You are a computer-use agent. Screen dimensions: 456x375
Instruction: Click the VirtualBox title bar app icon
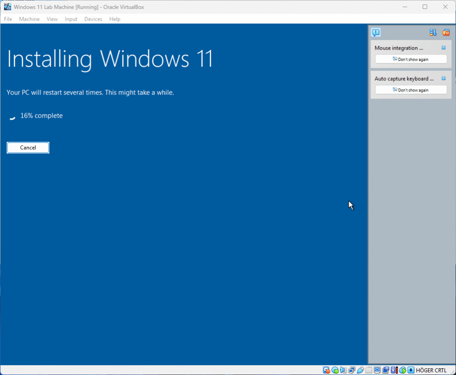(7, 7)
